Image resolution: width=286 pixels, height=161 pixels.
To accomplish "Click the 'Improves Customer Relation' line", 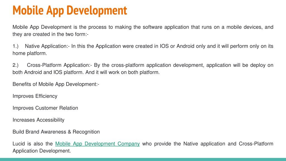I will pyautogui.click(x=45, y=108).
